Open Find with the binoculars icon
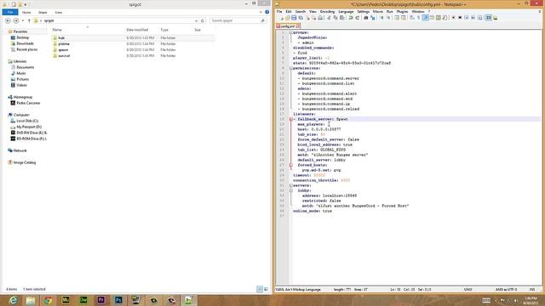The height and width of the screenshot is (306, 545). coord(366,18)
